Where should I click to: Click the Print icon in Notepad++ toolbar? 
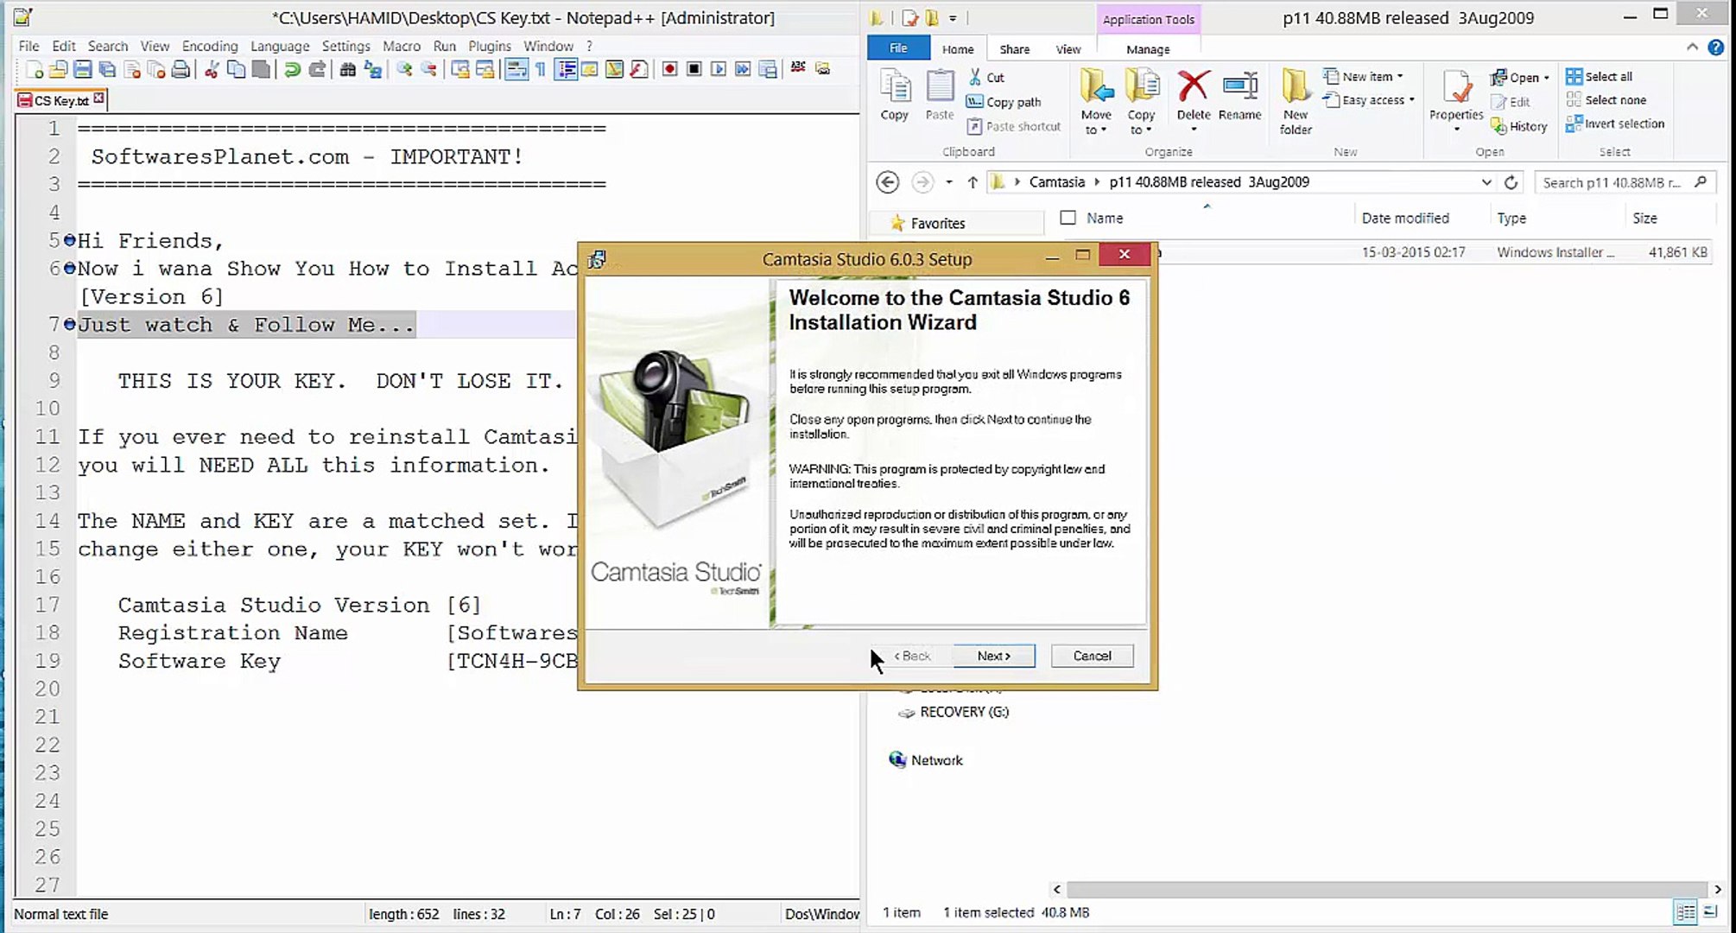(181, 70)
